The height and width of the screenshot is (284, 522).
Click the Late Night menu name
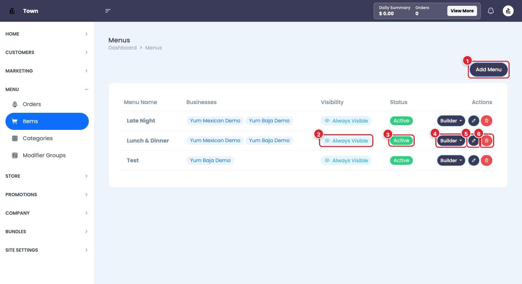[141, 121]
